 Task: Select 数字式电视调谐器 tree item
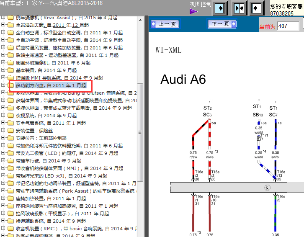(x=55, y=235)
